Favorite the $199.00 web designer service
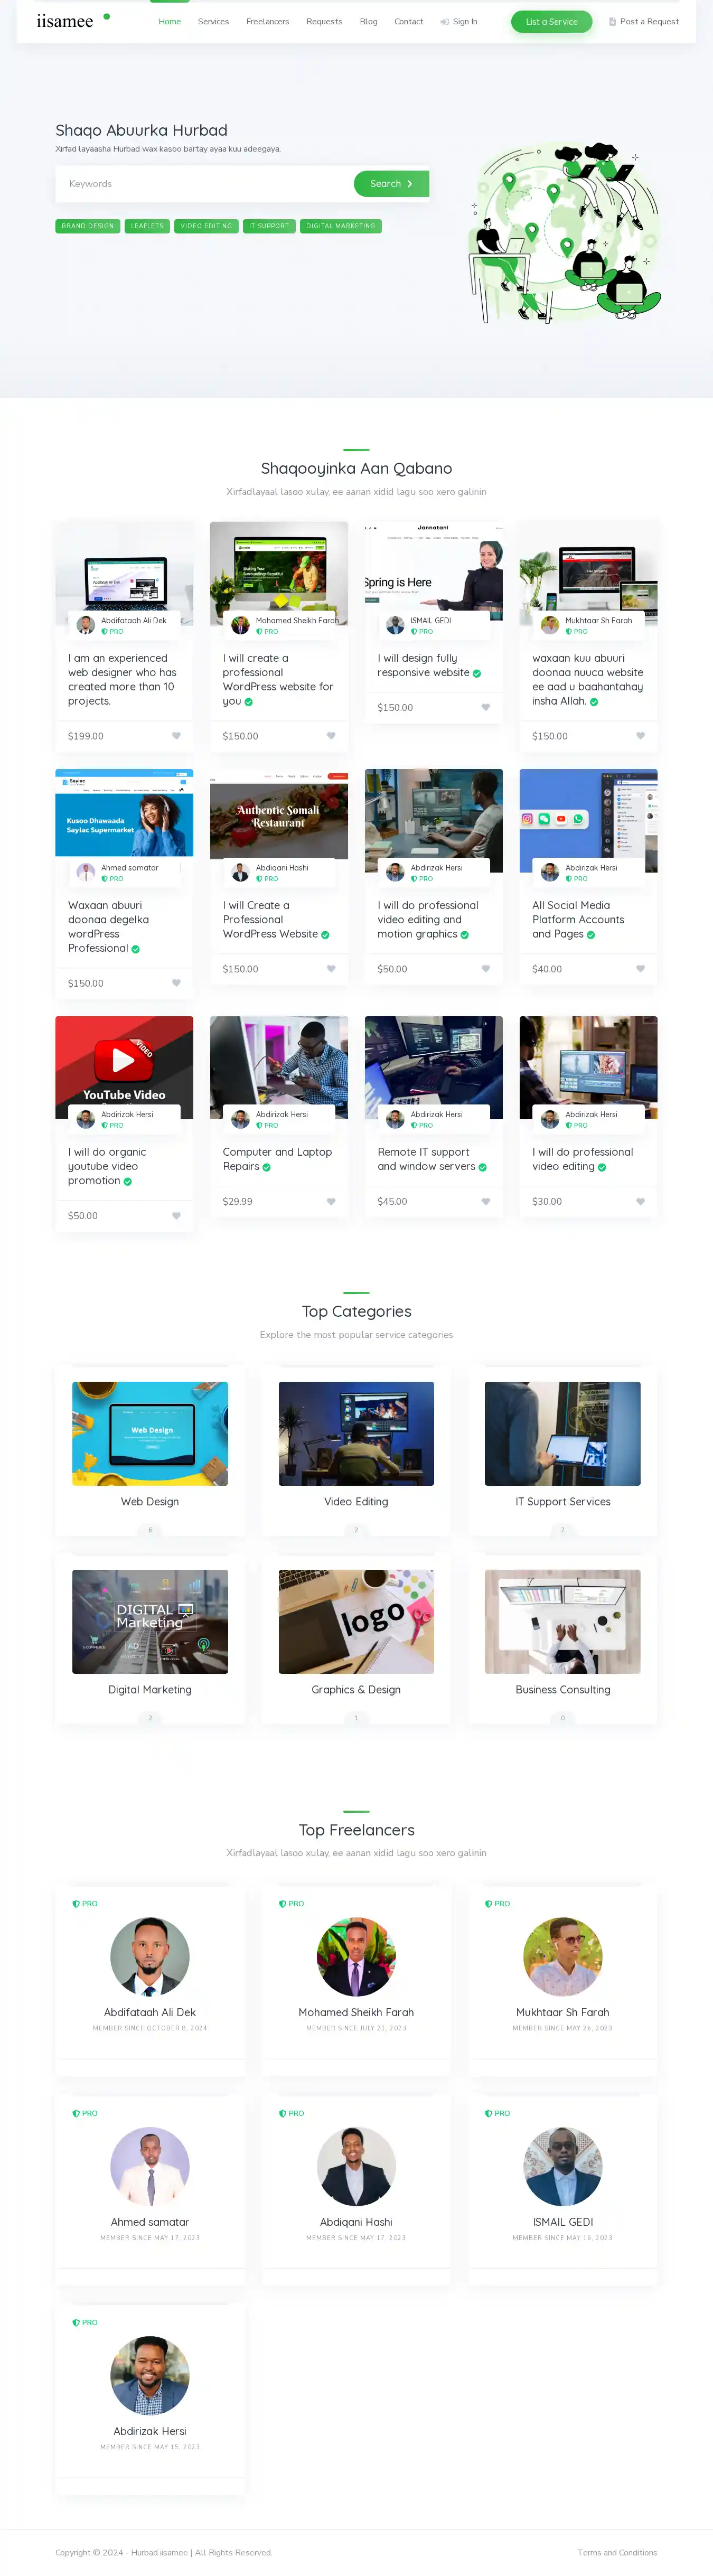Screen dimensions: 713x2576 pos(176,736)
